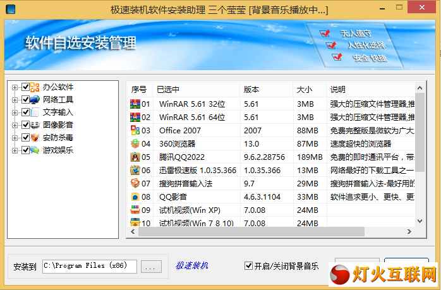Uncheck the 图像影音 checkbox
Screen dimensions: 441x290
(25, 125)
